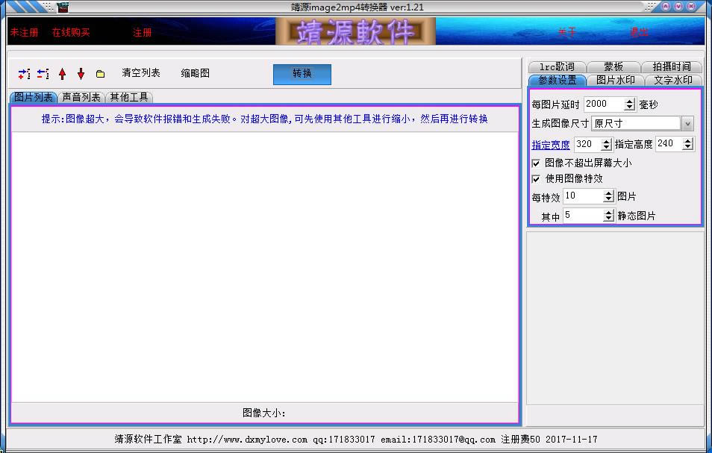Click the 毫秒 unit label
This screenshot has height=453, width=712.
649,104
